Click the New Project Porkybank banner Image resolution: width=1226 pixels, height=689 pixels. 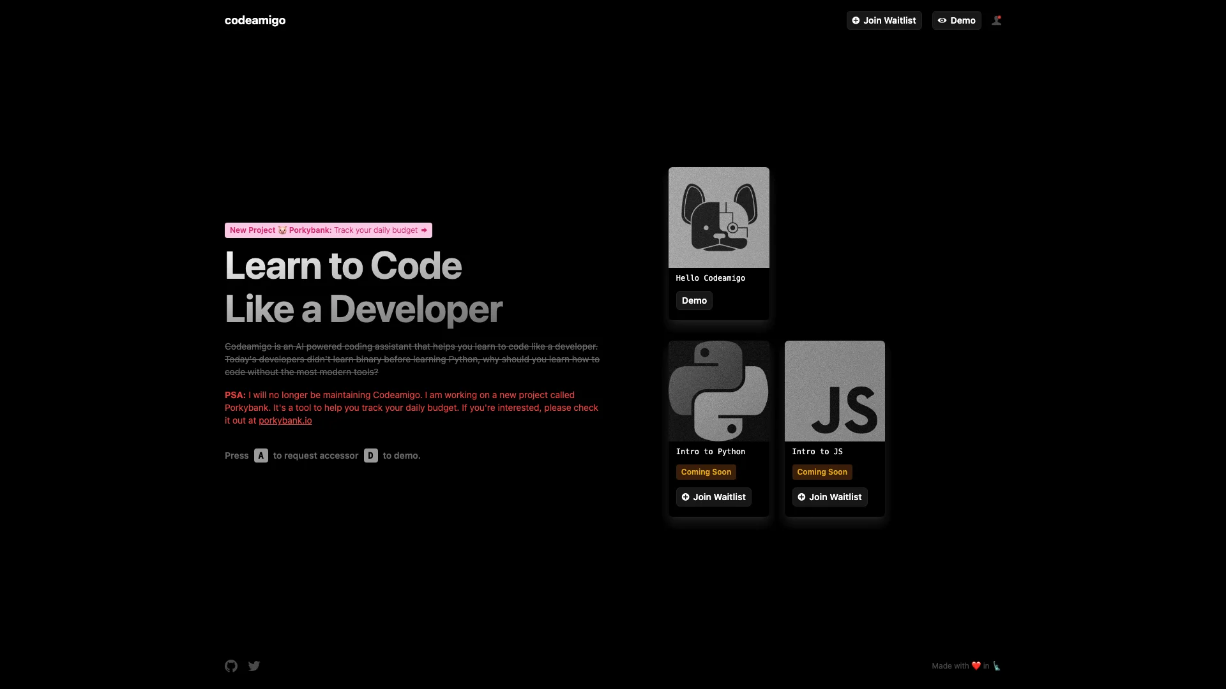(x=328, y=230)
